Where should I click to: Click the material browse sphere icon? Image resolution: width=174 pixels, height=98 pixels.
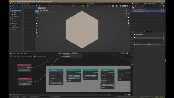(135, 44)
